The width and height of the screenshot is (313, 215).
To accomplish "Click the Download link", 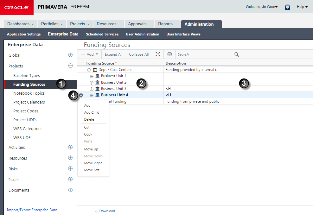I will [107, 211].
